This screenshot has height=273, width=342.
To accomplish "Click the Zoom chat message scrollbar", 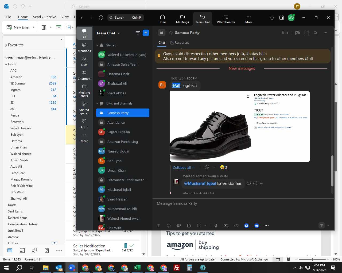I will tap(332, 171).
